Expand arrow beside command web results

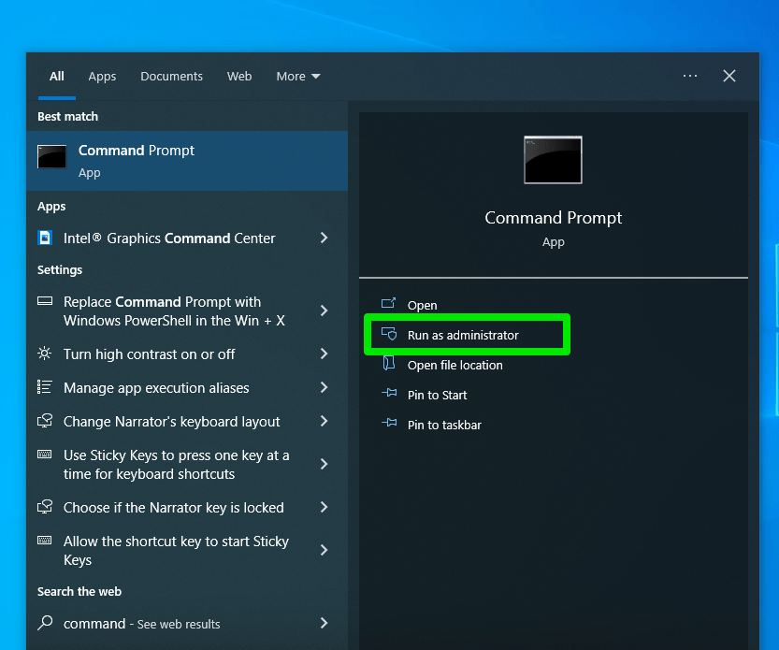(x=324, y=624)
